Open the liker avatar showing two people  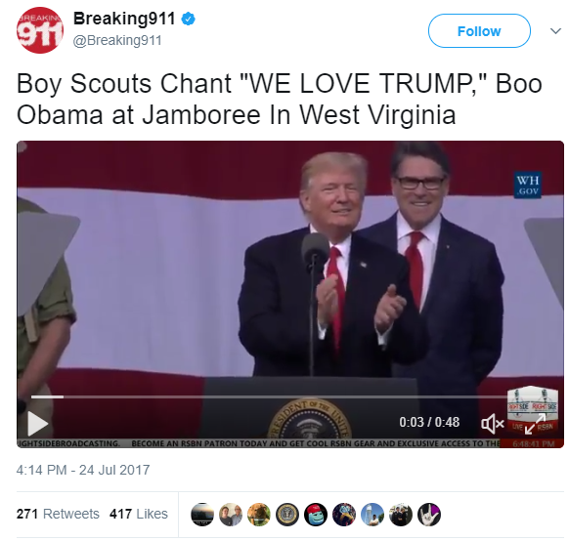point(231,515)
